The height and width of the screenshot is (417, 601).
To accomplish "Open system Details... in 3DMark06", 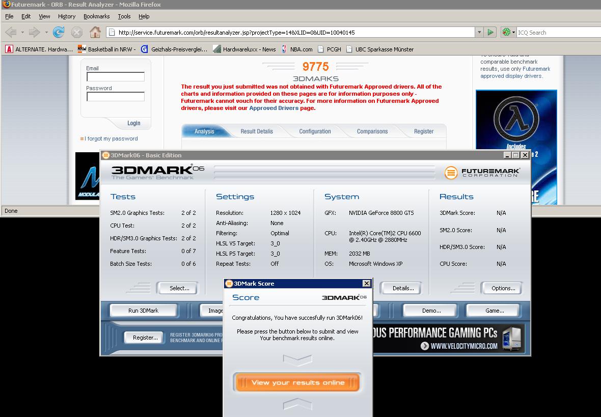I will (x=401, y=288).
